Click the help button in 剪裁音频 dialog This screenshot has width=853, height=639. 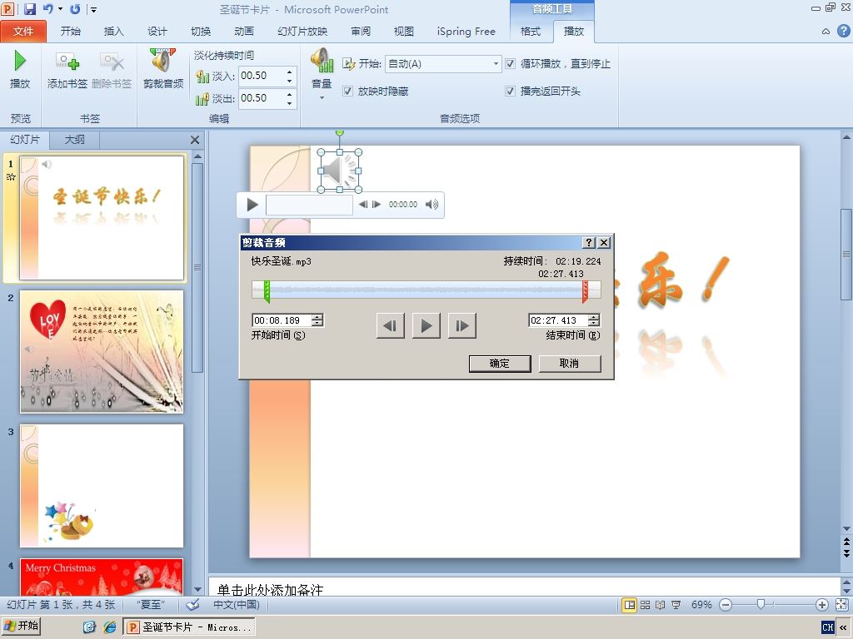click(x=589, y=242)
